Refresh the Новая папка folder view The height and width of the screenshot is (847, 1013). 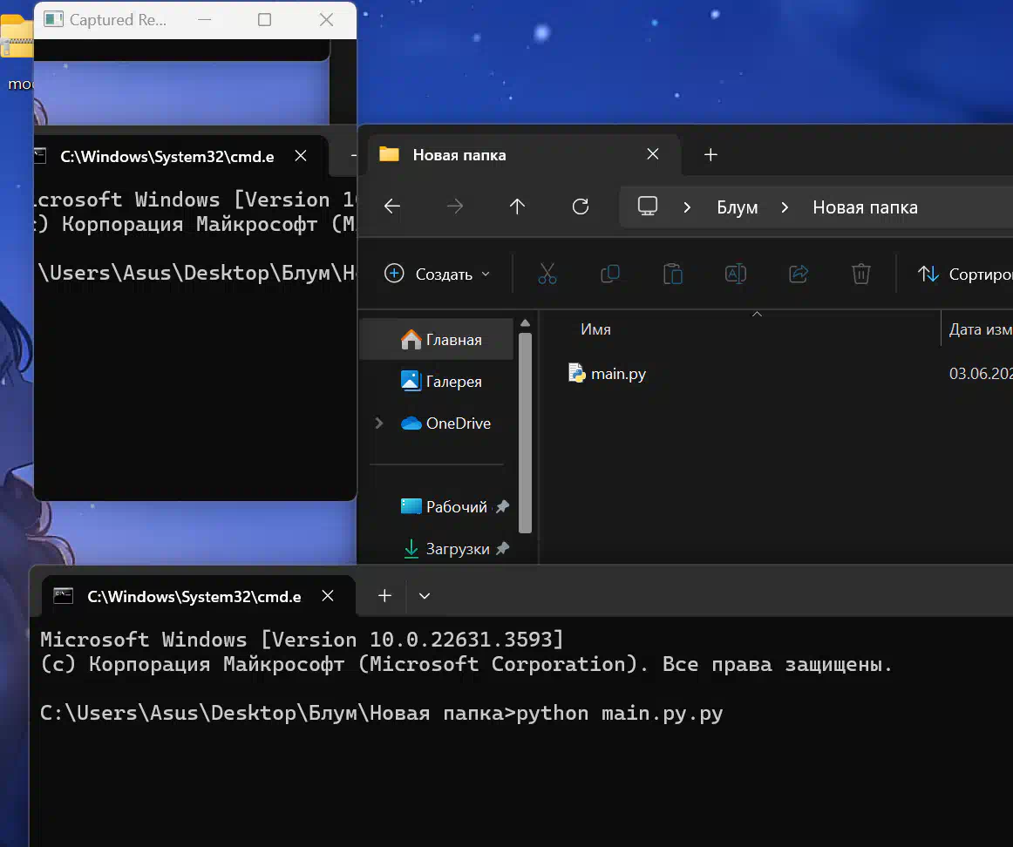(x=580, y=207)
